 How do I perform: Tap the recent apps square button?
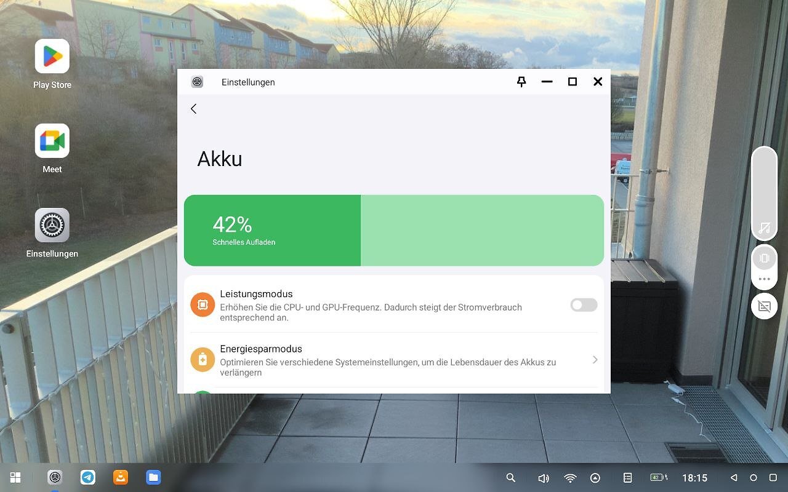773,478
